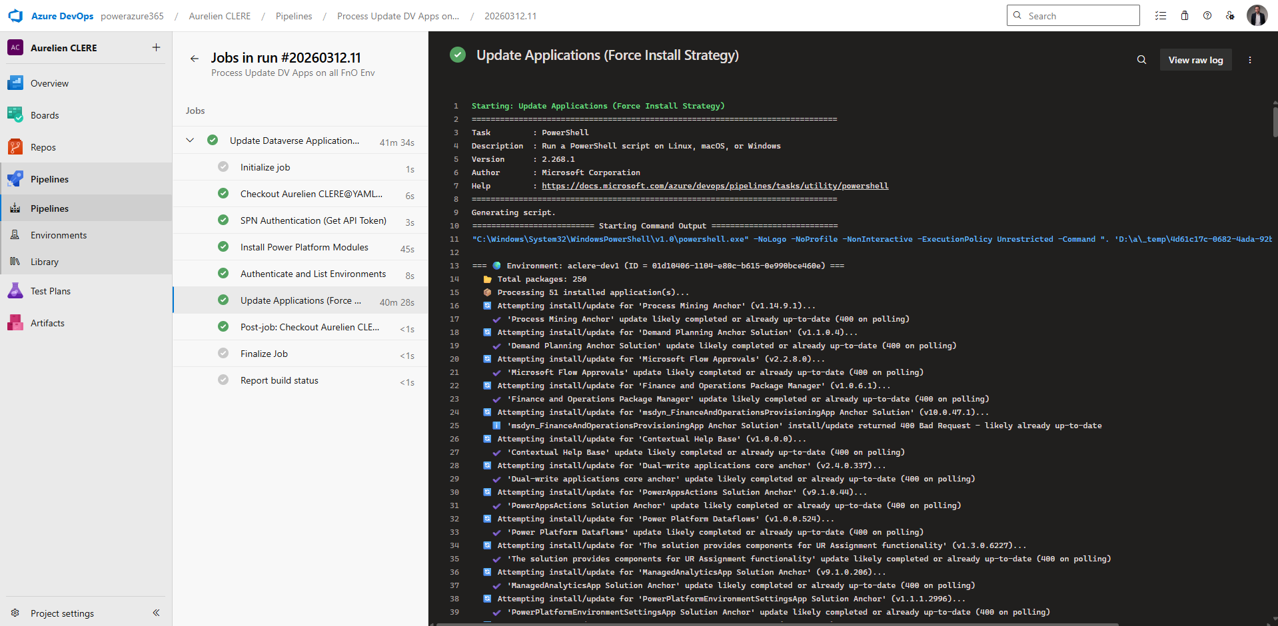Click 'Total packages: 250' log line
The image size is (1278, 626).
point(542,279)
